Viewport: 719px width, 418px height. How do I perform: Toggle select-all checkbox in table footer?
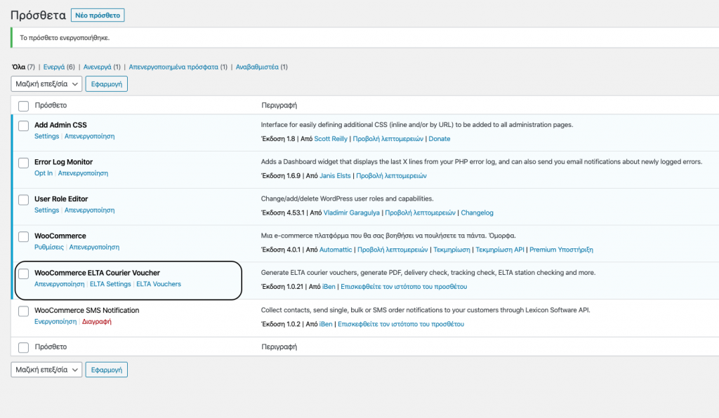click(23, 347)
